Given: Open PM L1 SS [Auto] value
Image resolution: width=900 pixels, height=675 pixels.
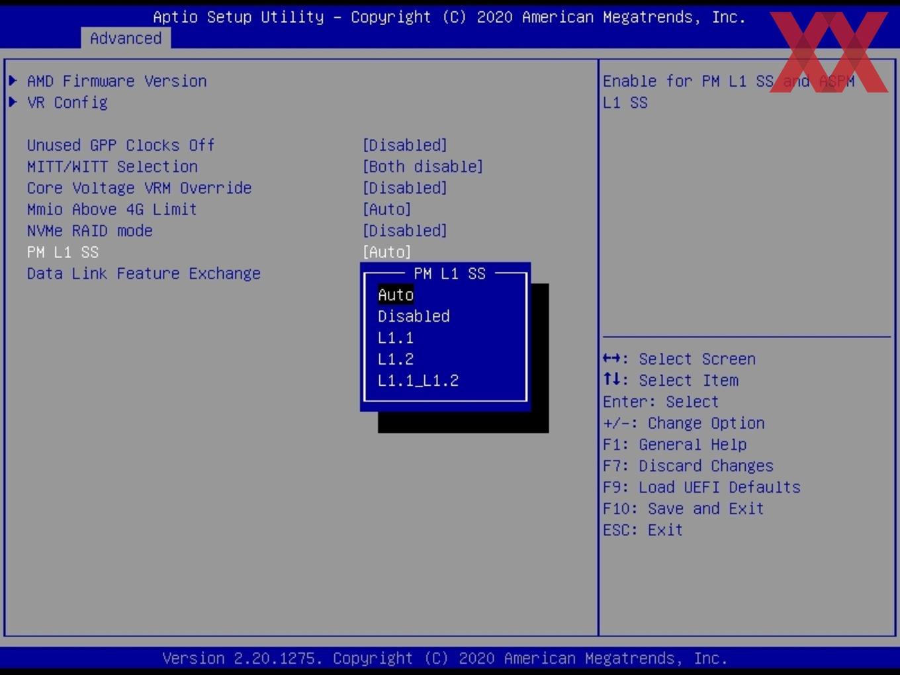Looking at the screenshot, I should click(387, 252).
